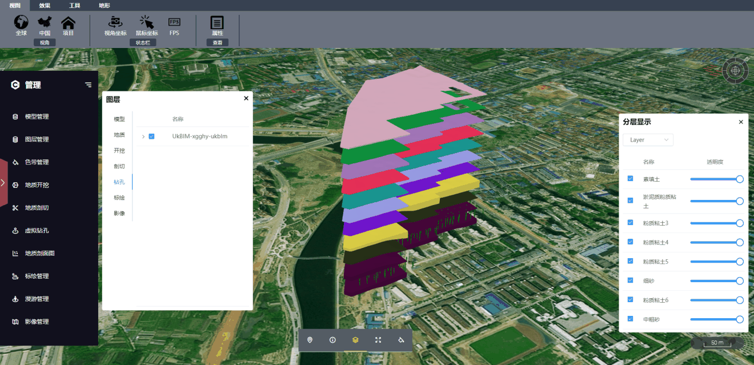Image resolution: width=754 pixels, height=365 pixels.
Task: Select the 地质 tab in 图层 panel
Action: [x=119, y=135]
